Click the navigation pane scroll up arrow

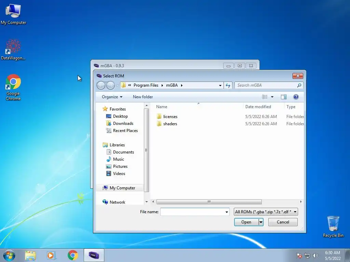click(x=147, y=105)
